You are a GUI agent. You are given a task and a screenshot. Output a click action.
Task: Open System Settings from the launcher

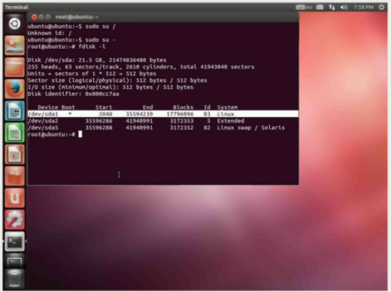(x=14, y=219)
